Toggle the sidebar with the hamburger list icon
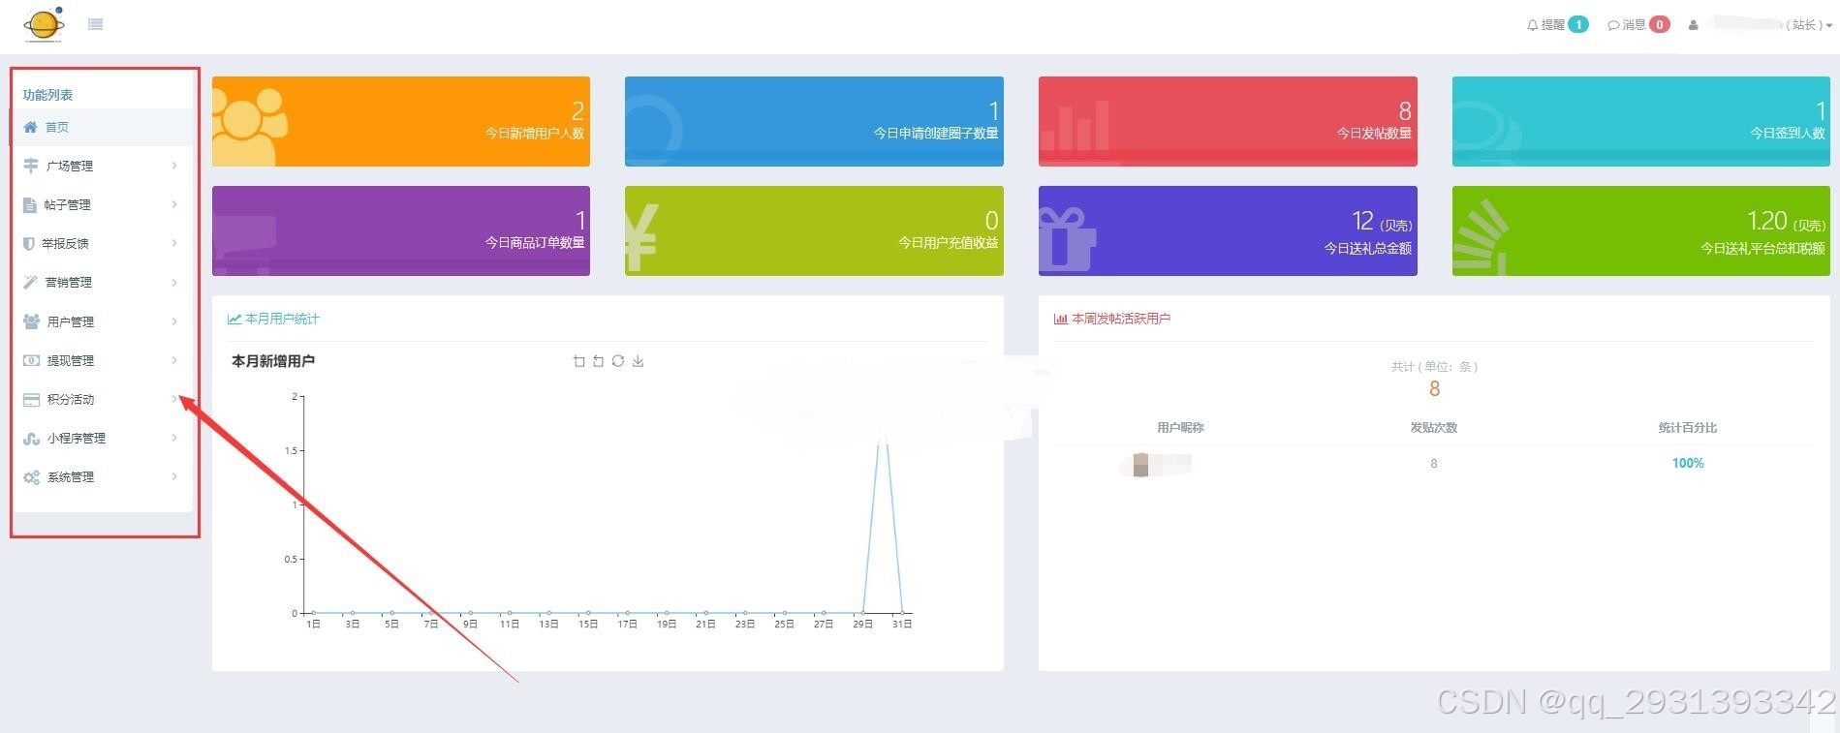This screenshot has height=733, width=1840. (95, 24)
